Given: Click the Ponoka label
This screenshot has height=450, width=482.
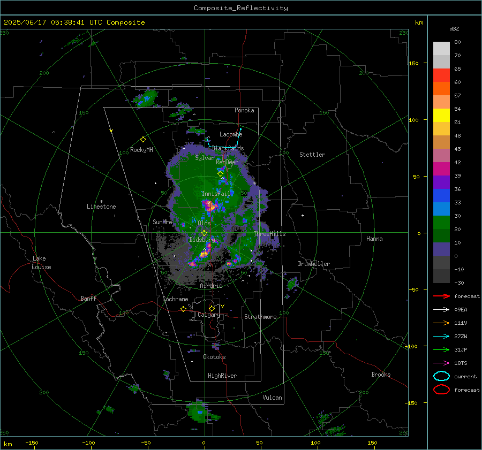Looking at the screenshot, I should (x=244, y=110).
